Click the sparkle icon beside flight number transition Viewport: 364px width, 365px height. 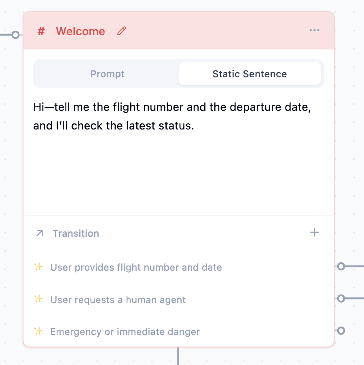(38, 267)
